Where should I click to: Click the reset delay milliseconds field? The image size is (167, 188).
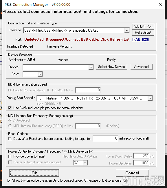[x=105, y=138]
